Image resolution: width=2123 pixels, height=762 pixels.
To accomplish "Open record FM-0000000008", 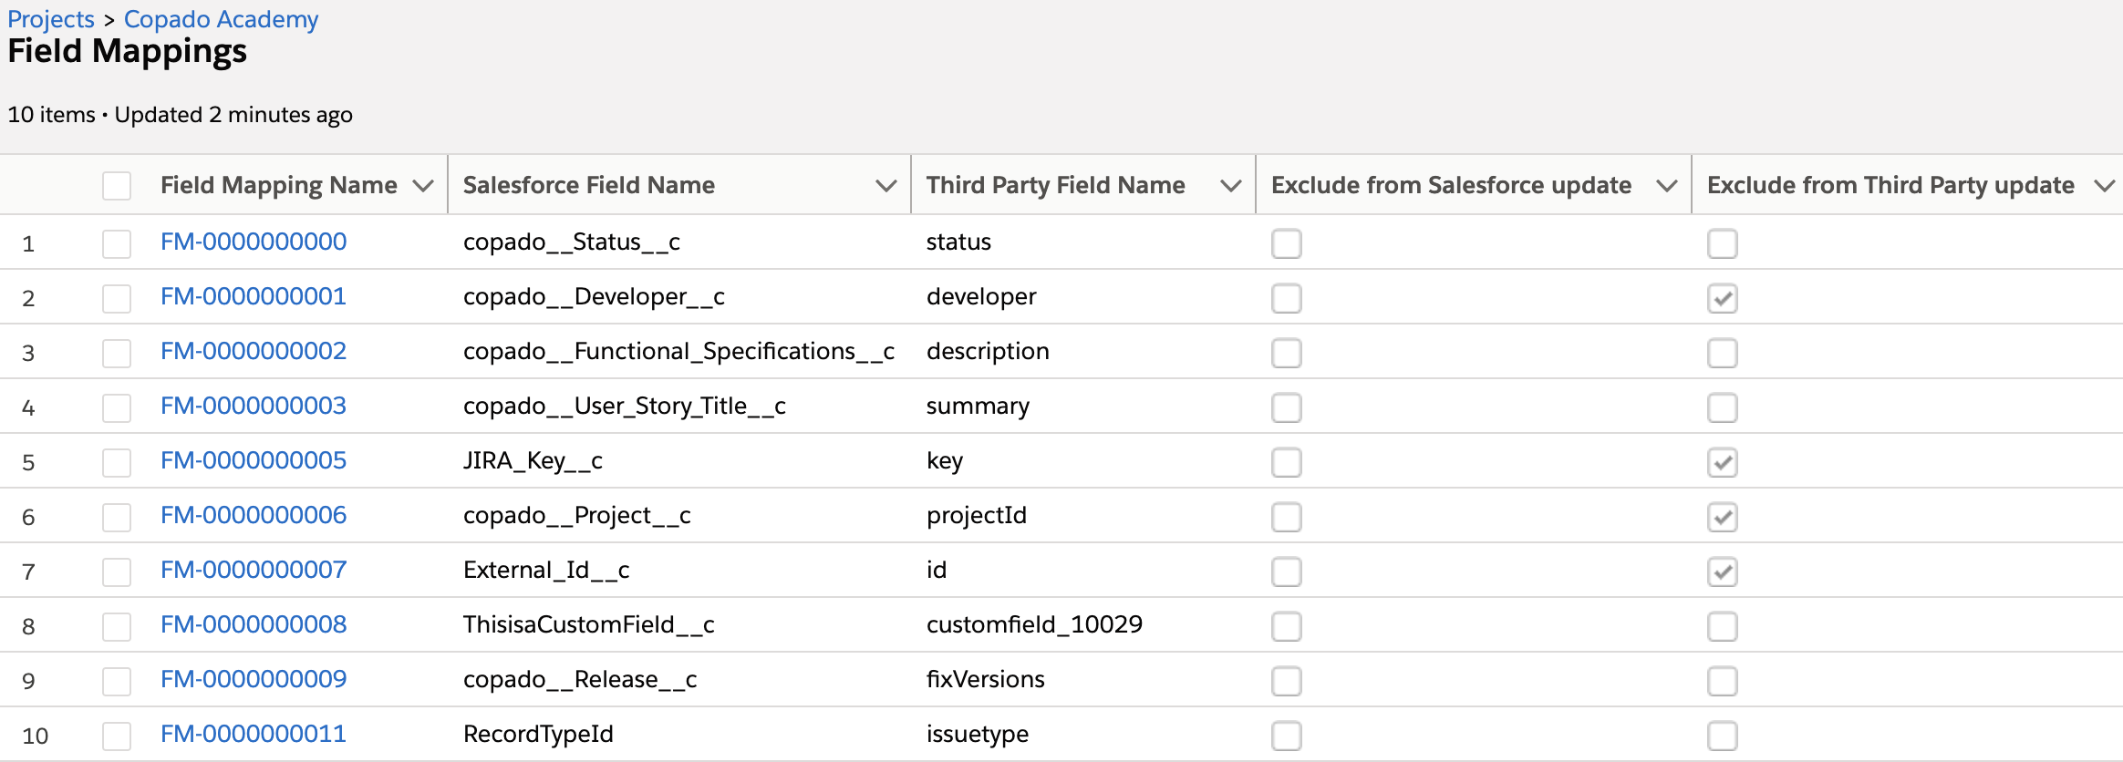I will pyautogui.click(x=254, y=624).
